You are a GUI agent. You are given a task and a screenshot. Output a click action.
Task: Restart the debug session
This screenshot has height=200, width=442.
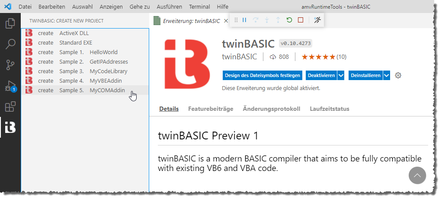[x=289, y=20]
